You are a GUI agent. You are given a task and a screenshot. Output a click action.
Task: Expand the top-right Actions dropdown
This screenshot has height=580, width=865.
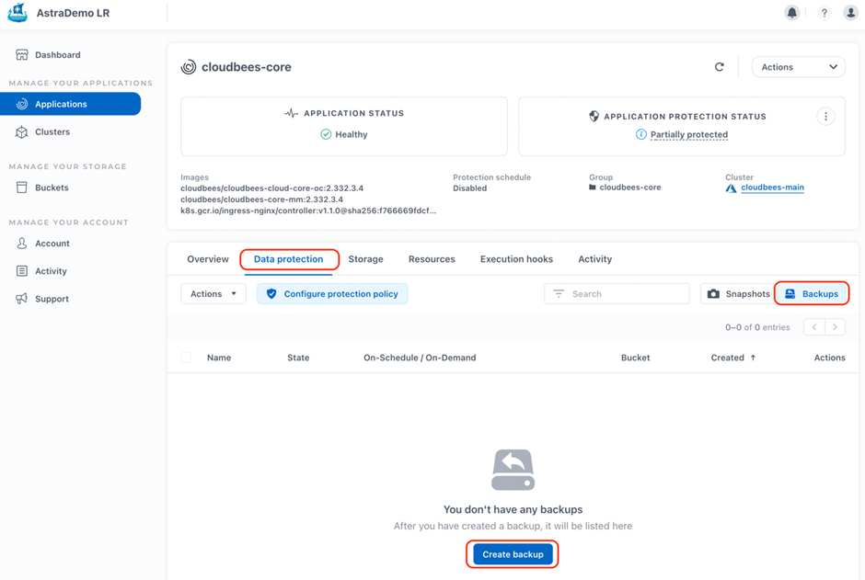(x=798, y=67)
